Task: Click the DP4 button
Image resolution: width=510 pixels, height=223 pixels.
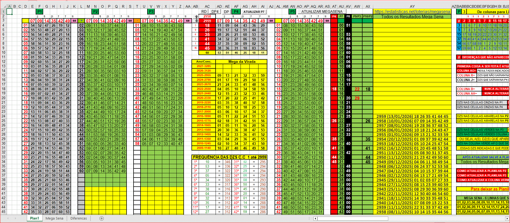Action: coord(215,11)
